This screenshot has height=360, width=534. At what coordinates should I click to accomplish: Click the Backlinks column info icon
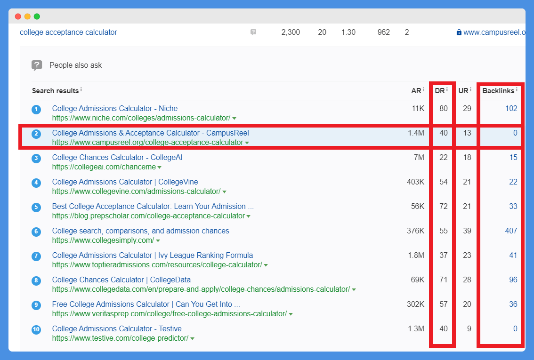[516, 89]
